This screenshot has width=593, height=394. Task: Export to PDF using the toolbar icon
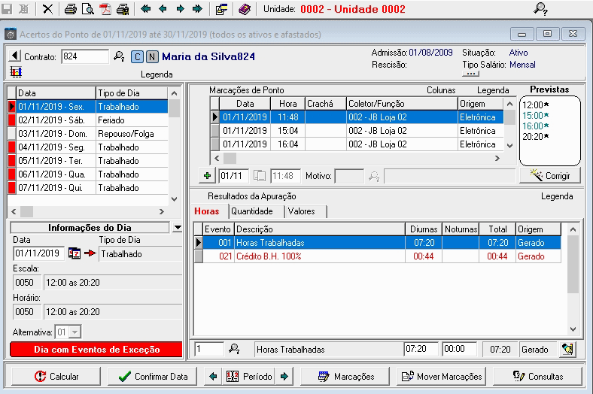pos(105,9)
